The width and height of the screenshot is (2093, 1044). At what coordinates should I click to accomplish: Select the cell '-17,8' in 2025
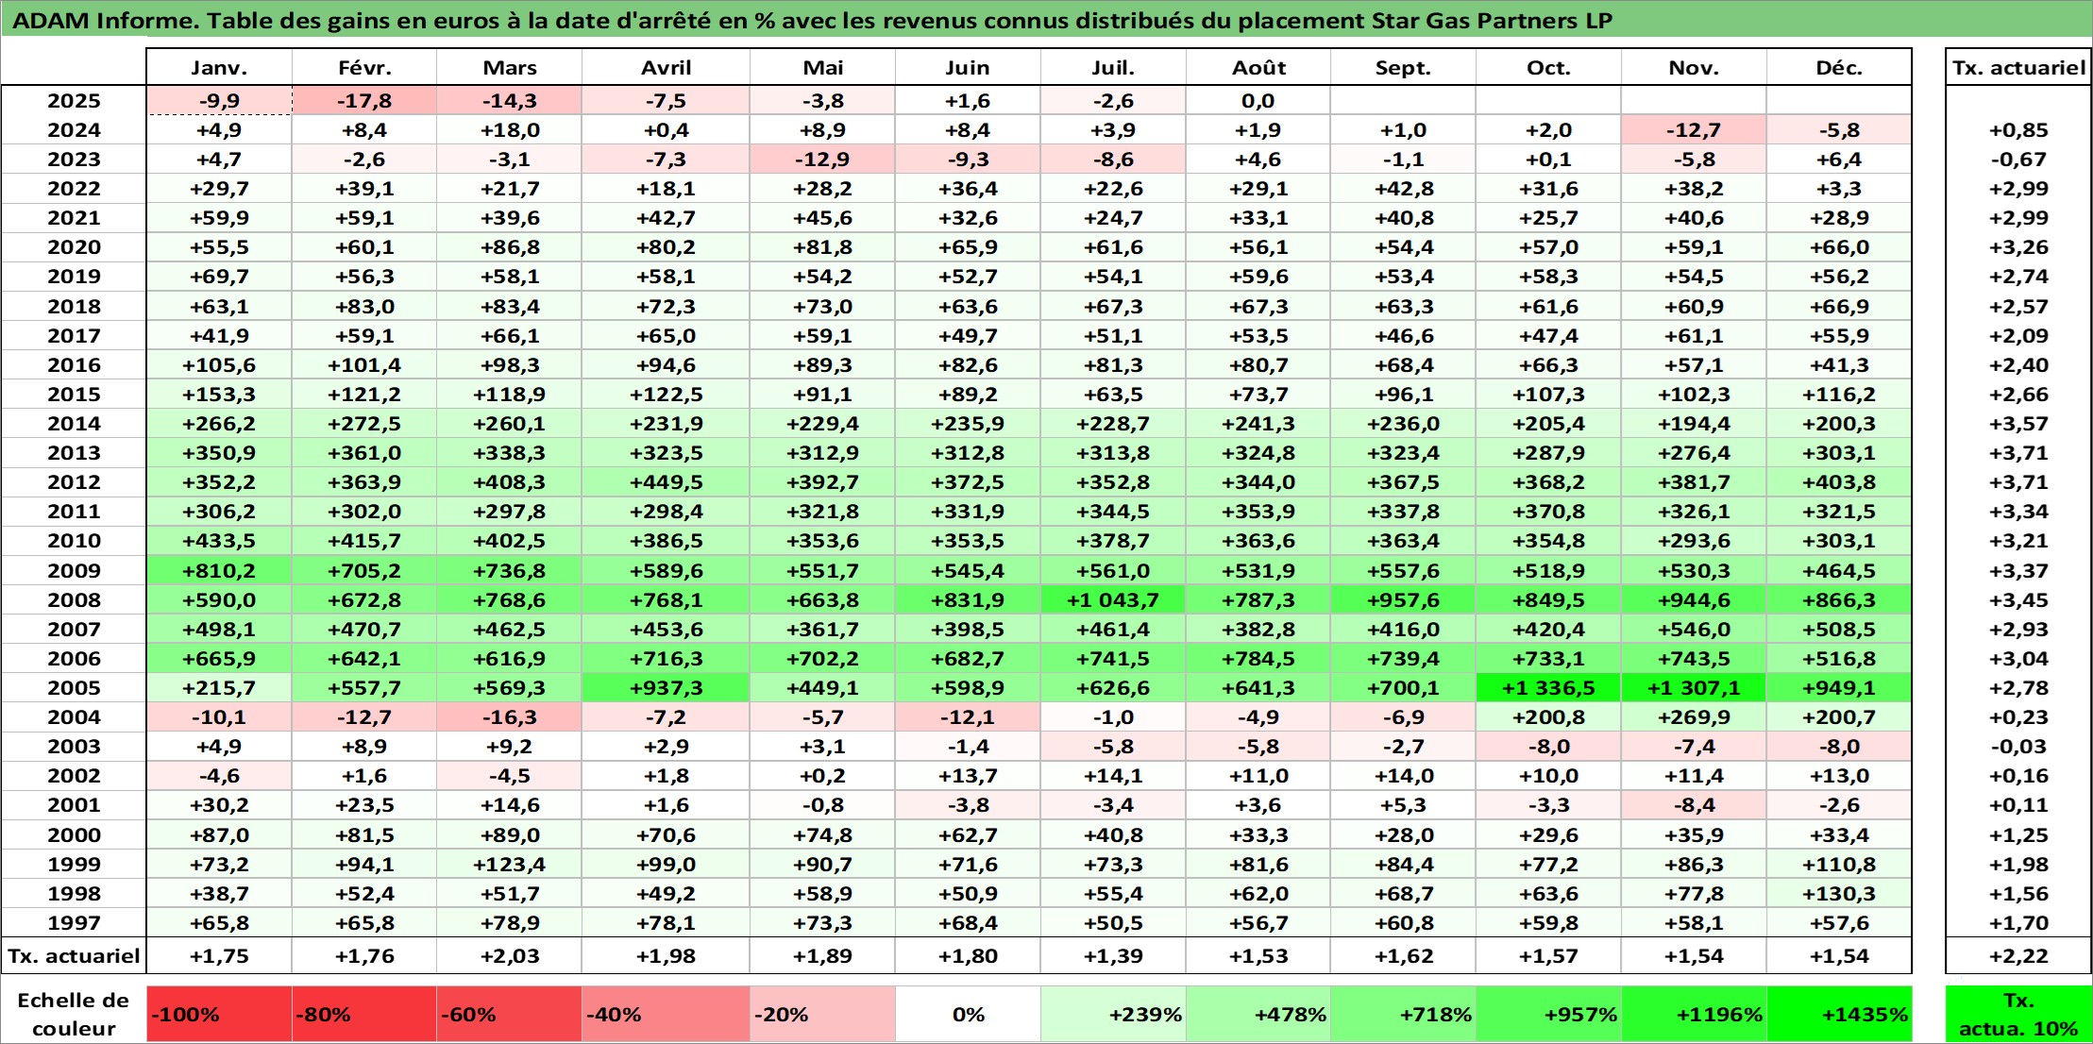[364, 101]
